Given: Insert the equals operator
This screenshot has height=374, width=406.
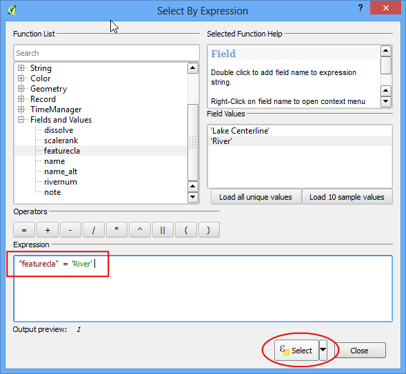Looking at the screenshot, I should pyautogui.click(x=24, y=229).
